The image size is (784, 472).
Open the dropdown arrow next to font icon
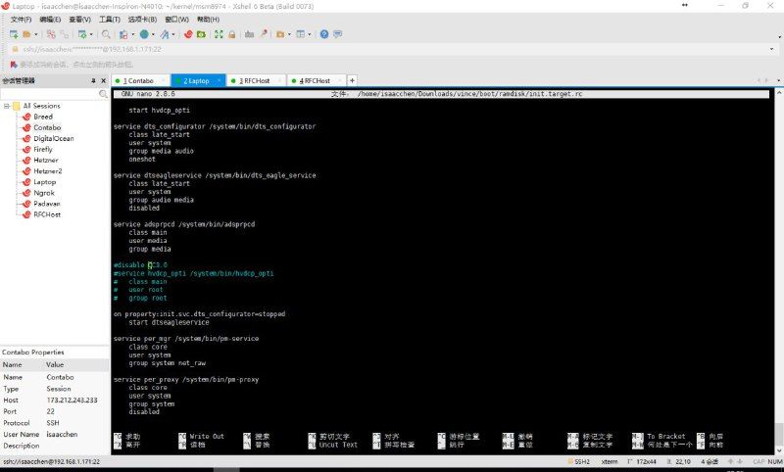click(173, 34)
